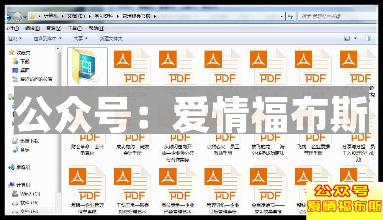Click the refresh icon beside the address bar
Viewport: 383px width, 220px height.
coord(290,16)
